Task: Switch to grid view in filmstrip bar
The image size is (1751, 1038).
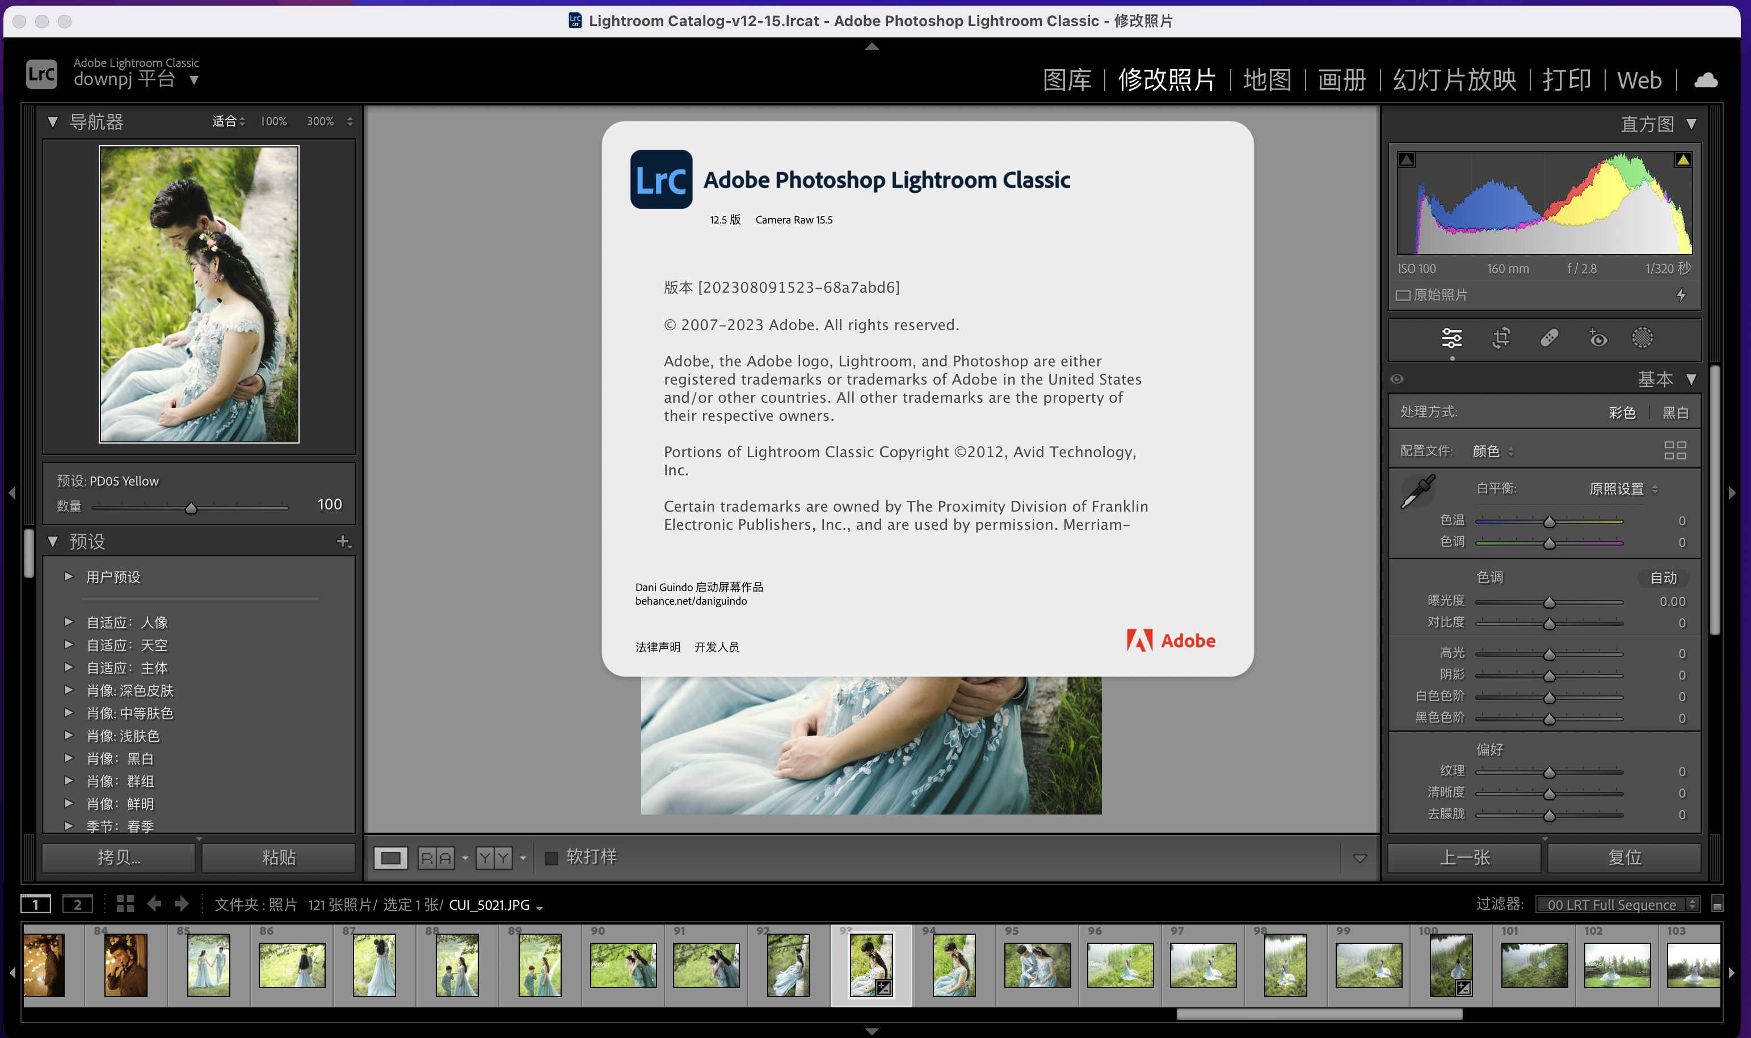Action: pyautogui.click(x=125, y=904)
